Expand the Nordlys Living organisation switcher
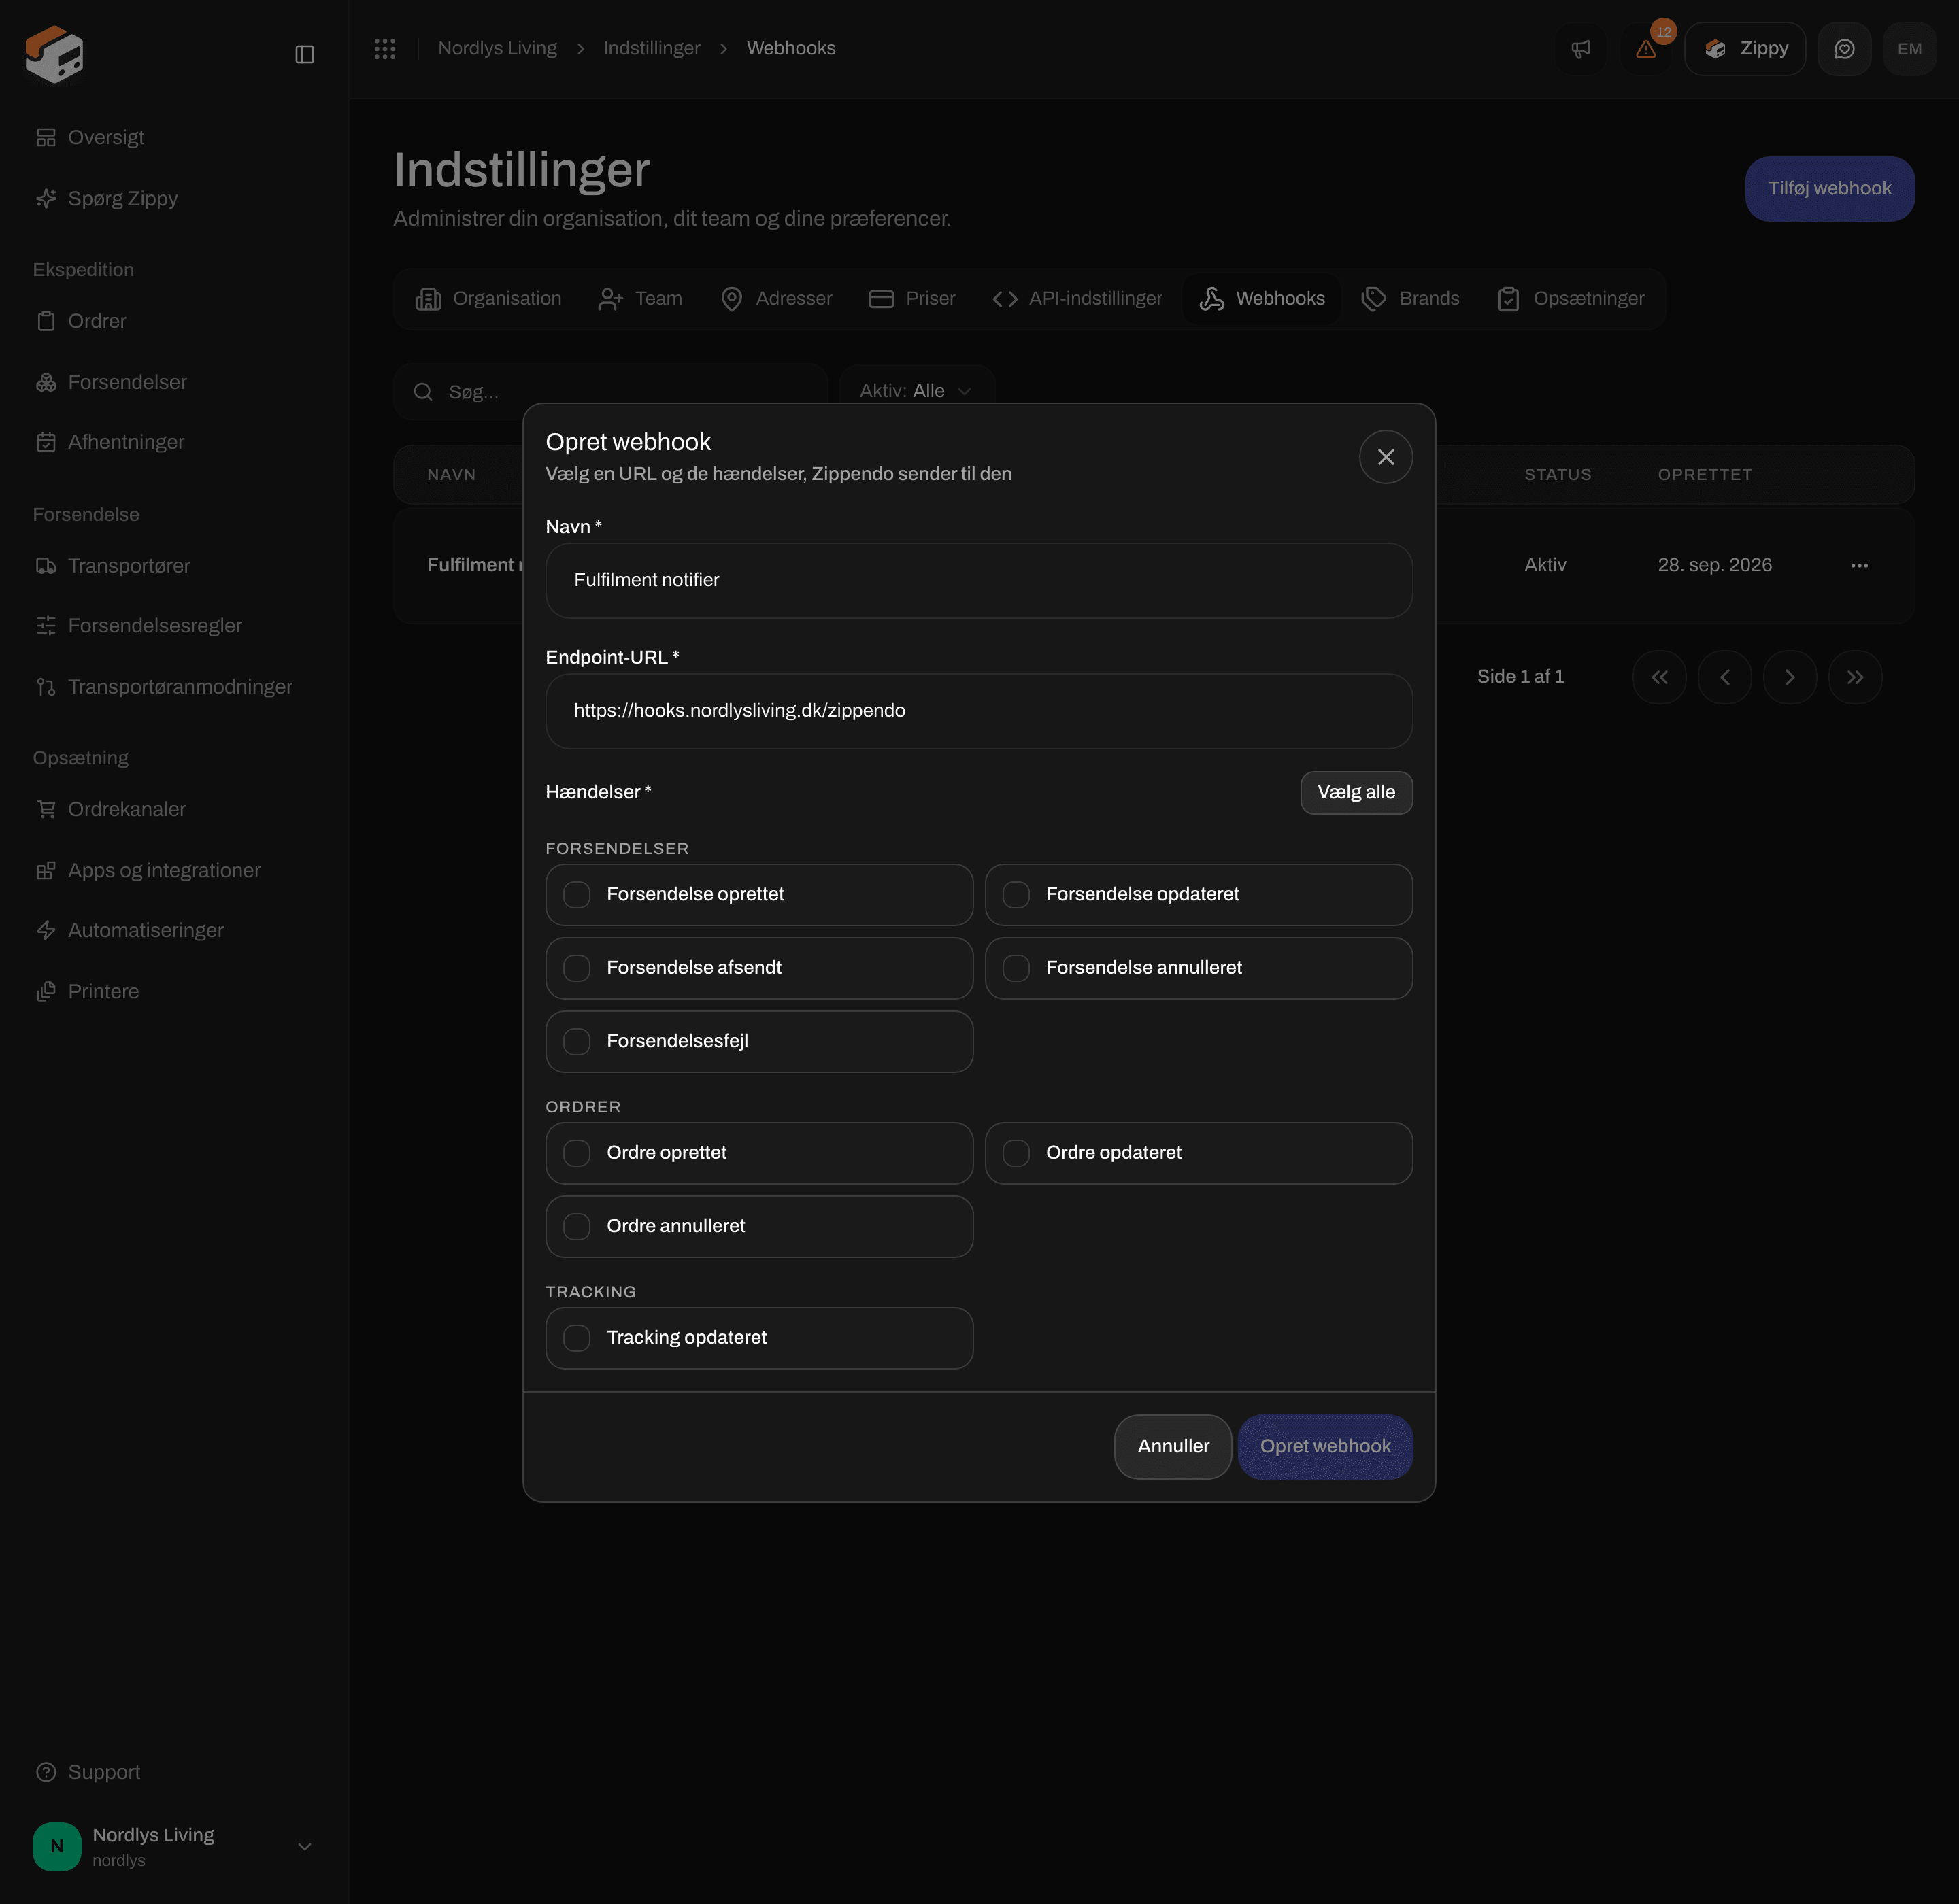 (174, 1846)
